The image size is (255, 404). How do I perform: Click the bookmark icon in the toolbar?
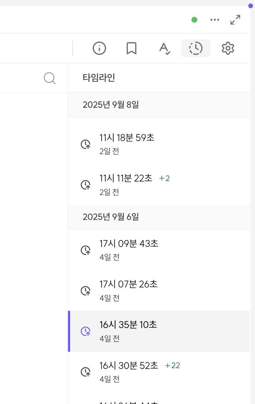point(132,48)
